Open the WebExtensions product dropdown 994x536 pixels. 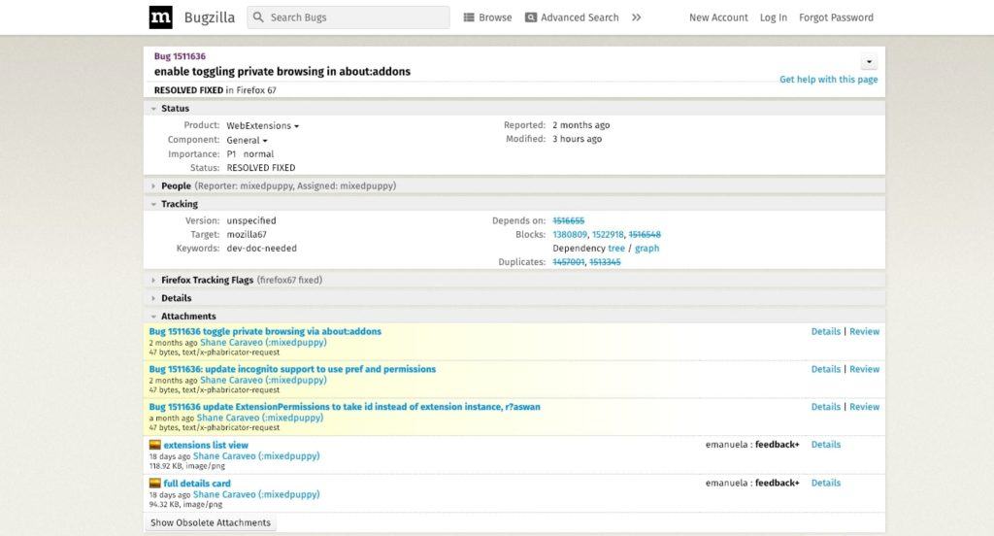point(262,125)
